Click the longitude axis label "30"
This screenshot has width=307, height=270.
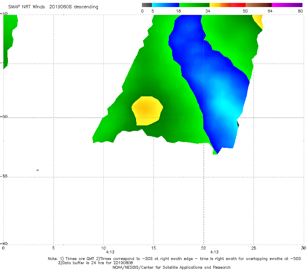[304, 248]
